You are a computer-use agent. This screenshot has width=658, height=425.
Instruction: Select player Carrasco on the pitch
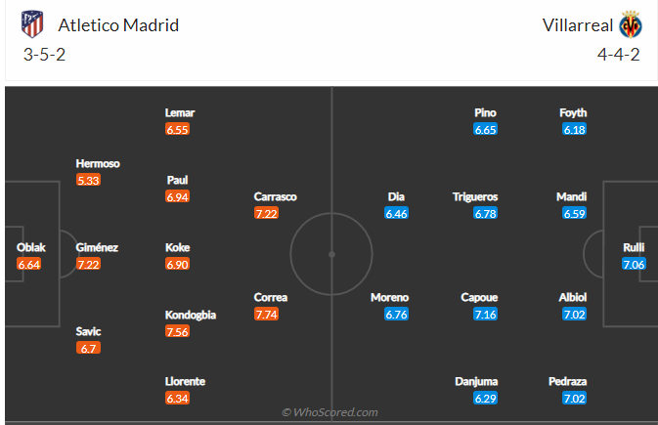(275, 196)
